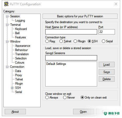Select the Serial connection radio button
This screenshot has width=122, height=118.
(x=103, y=41)
